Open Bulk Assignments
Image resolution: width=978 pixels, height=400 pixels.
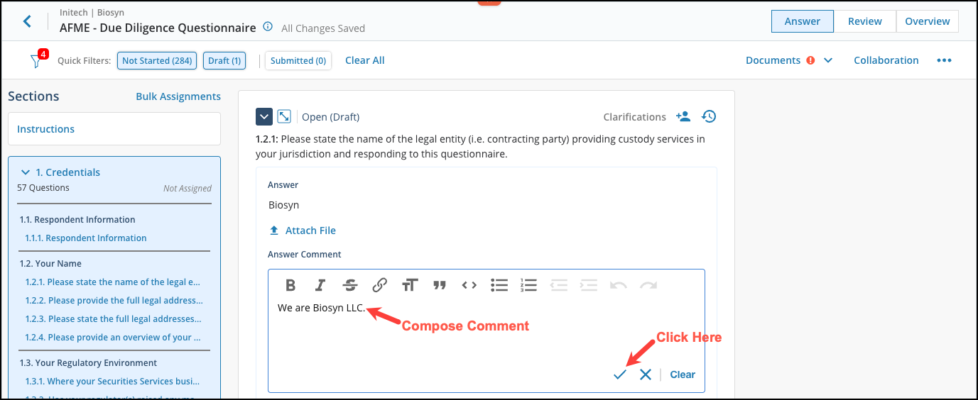coord(178,96)
